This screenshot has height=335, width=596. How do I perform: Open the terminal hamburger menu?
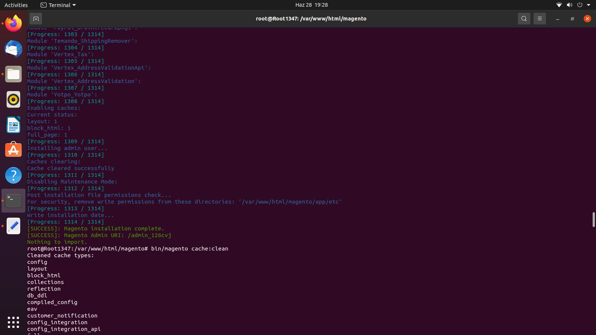[x=539, y=19]
